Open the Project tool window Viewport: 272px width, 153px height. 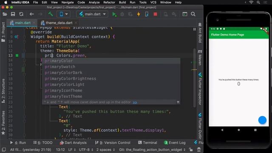[3, 32]
